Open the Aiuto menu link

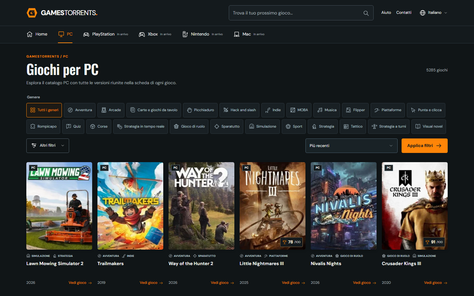pyautogui.click(x=386, y=12)
